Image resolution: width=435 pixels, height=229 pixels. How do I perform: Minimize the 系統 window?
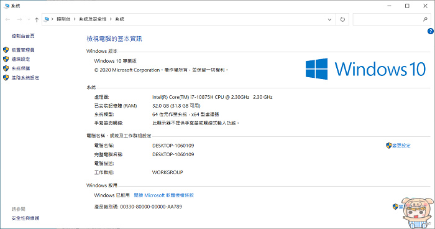pyautogui.click(x=389, y=6)
